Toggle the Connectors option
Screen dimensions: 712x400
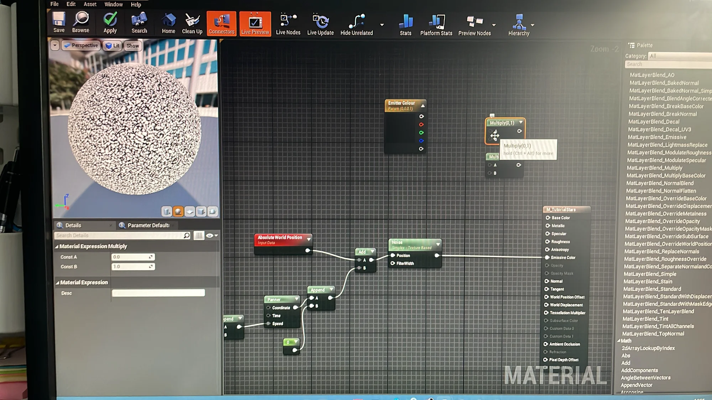221,24
